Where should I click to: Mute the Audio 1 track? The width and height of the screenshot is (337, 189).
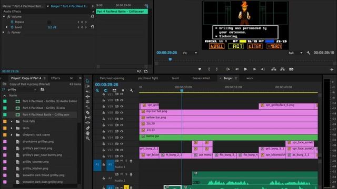click(122, 161)
